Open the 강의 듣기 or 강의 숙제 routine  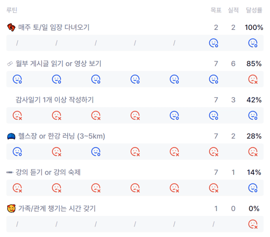(x=48, y=172)
